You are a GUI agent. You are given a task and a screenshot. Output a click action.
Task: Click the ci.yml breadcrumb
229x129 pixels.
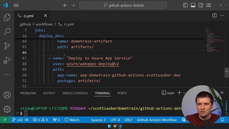69,24
